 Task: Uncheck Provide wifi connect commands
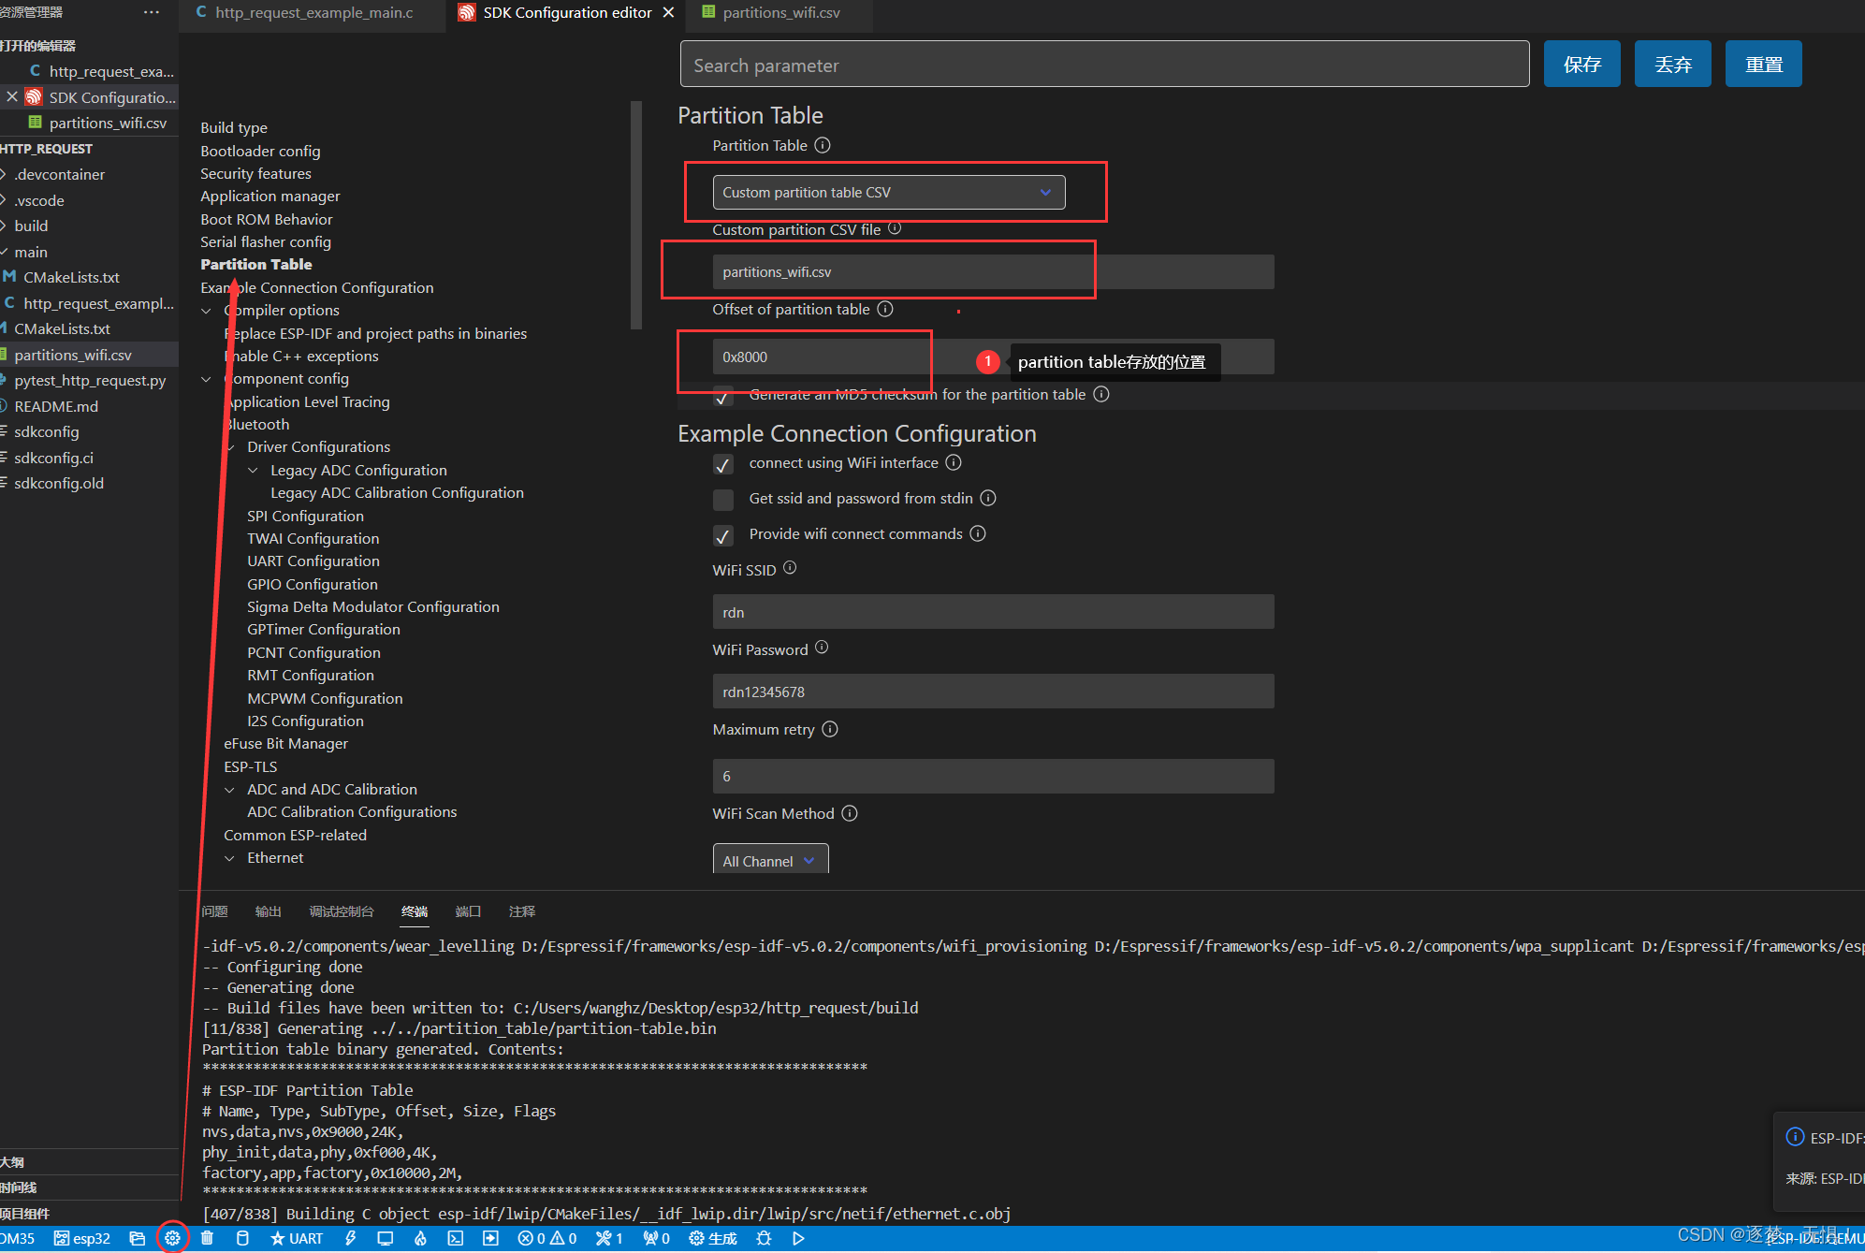pos(722,535)
